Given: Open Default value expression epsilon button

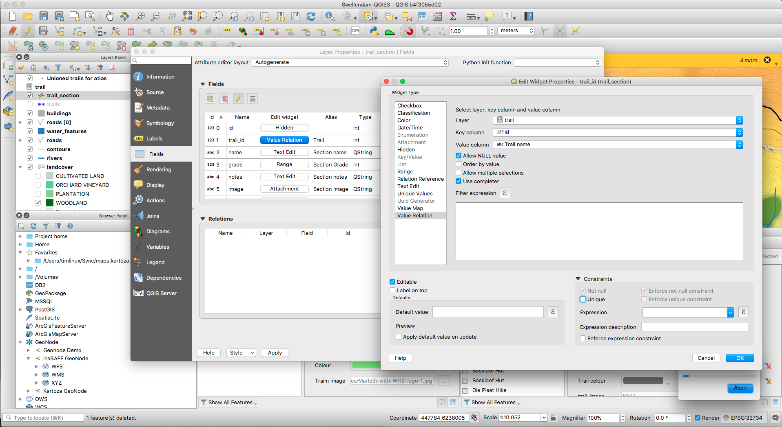Looking at the screenshot, I should point(553,312).
